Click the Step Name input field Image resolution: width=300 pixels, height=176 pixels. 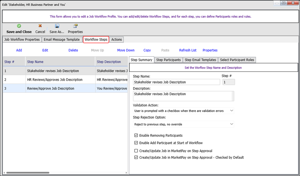click(176, 82)
